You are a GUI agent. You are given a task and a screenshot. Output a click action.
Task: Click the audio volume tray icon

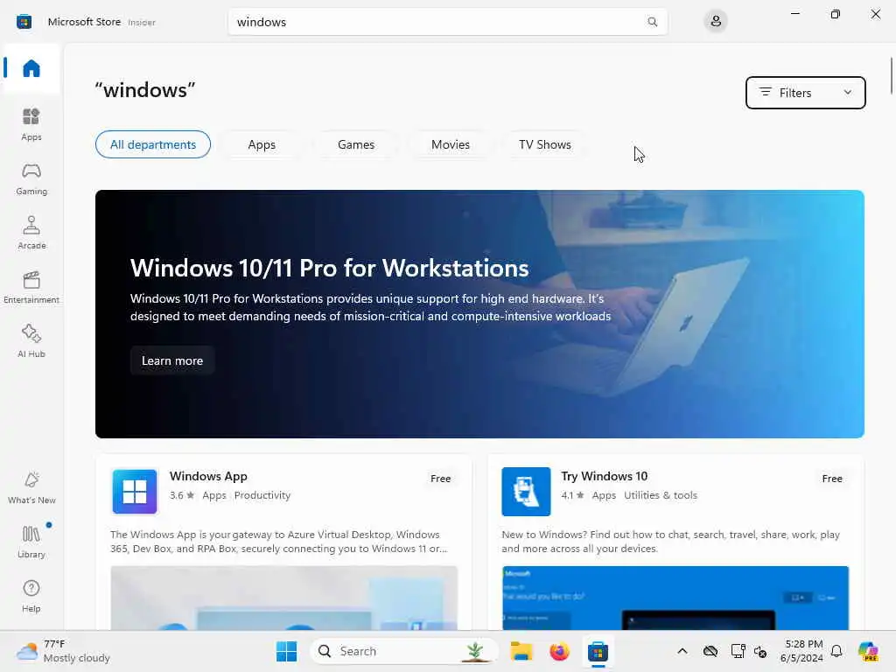coord(760,651)
